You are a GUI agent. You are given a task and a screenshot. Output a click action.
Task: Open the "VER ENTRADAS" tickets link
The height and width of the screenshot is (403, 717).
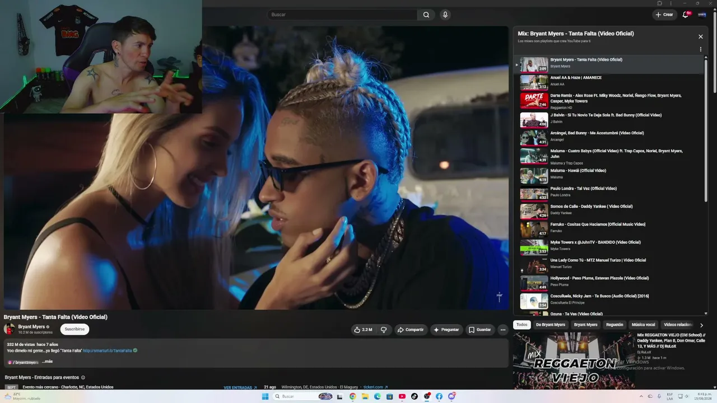coord(240,387)
